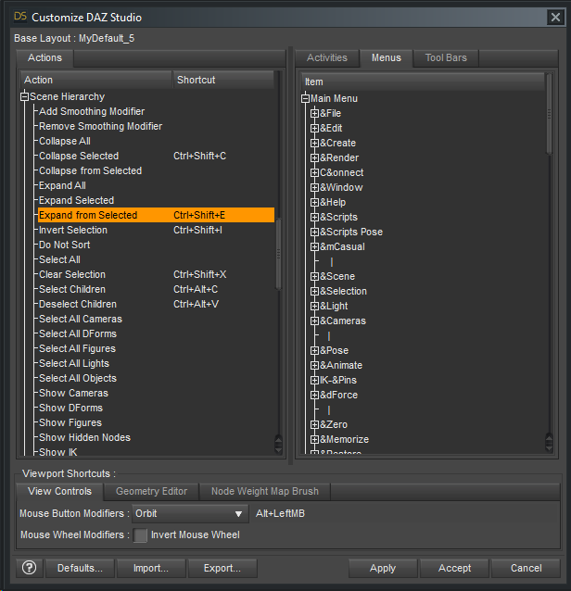Screen dimensions: 571x591
Task: Sort by the Shortcut column header
Action: (223, 80)
